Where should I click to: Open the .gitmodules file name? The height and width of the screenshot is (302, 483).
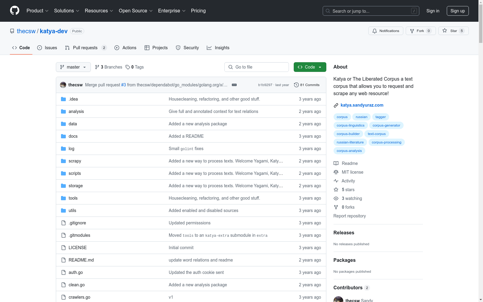pyautogui.click(x=79, y=235)
